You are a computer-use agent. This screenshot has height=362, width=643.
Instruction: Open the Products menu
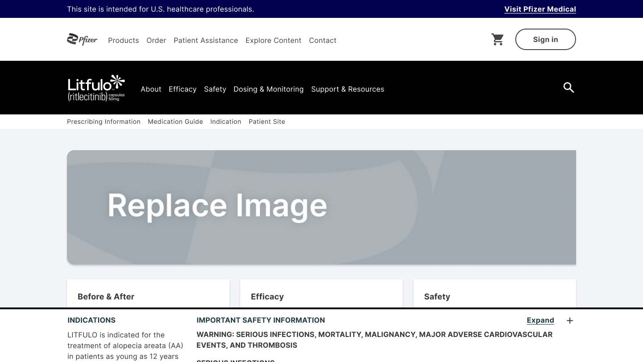coord(123,40)
